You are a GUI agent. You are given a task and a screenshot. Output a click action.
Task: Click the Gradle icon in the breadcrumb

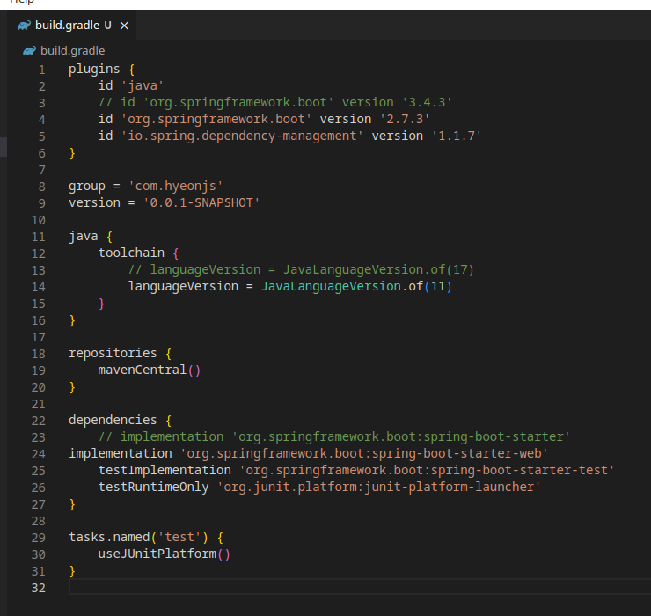(29, 51)
